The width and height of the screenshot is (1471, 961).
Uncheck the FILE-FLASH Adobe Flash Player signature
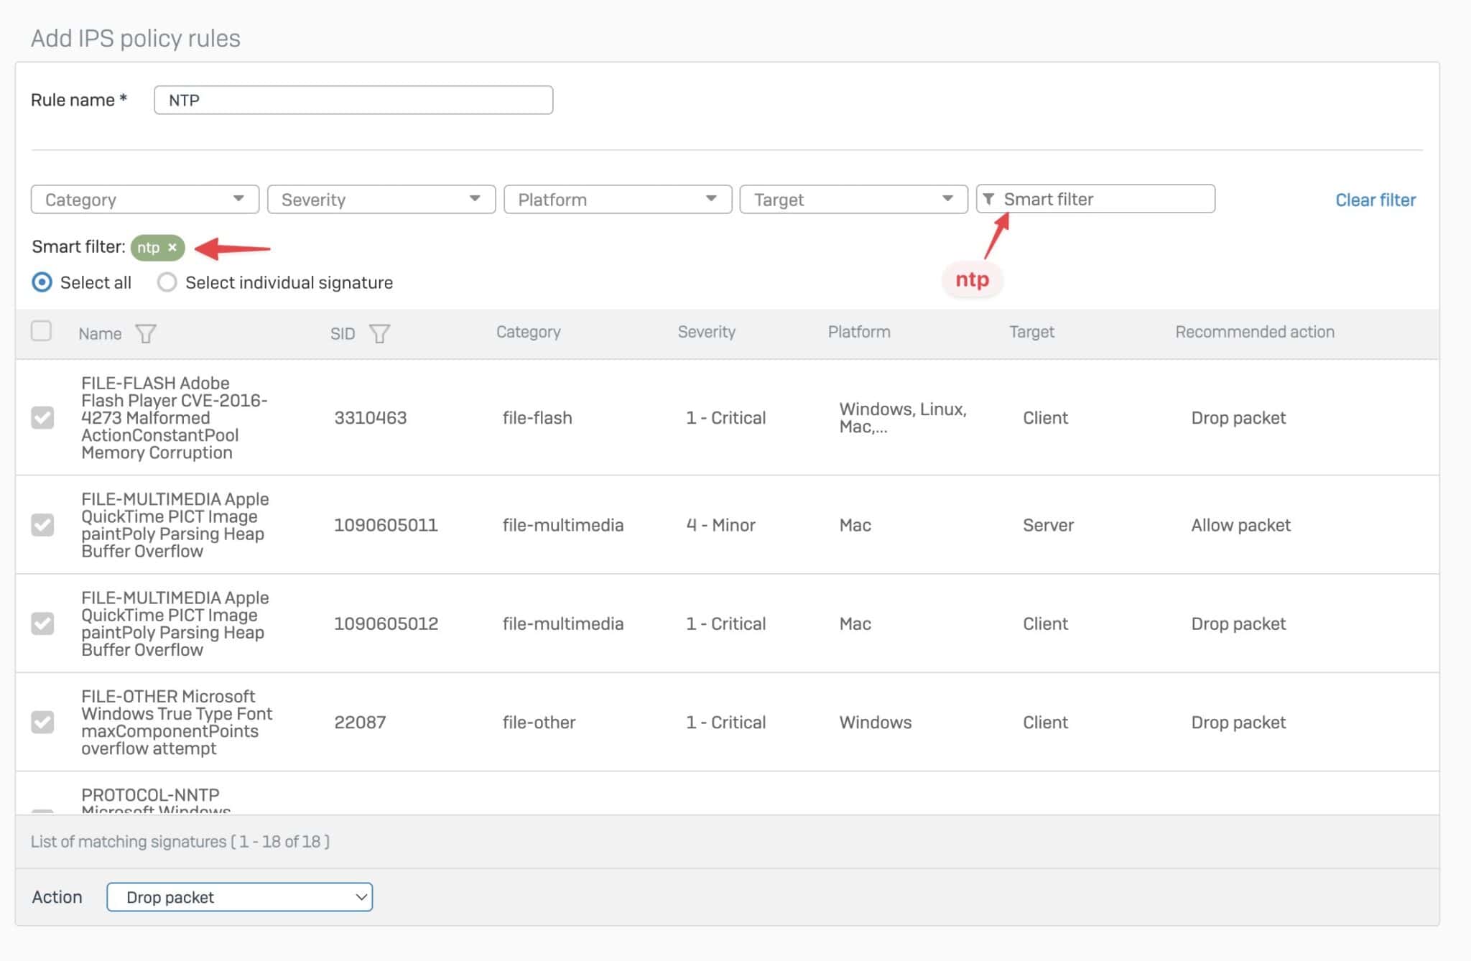coord(43,417)
